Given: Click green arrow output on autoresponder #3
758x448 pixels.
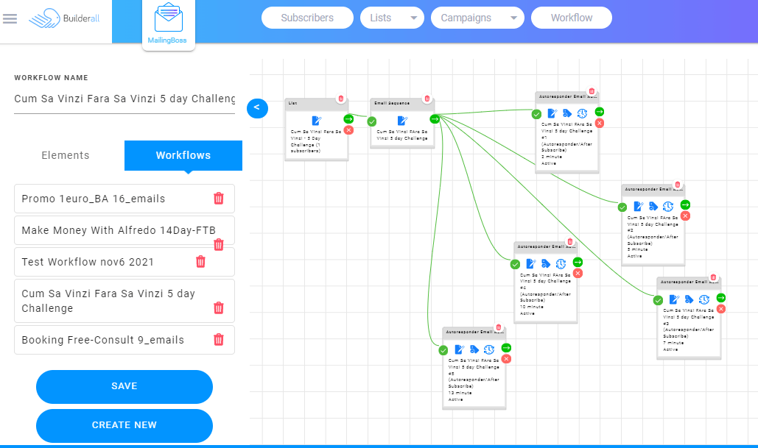Looking at the screenshot, I should pos(721,298).
